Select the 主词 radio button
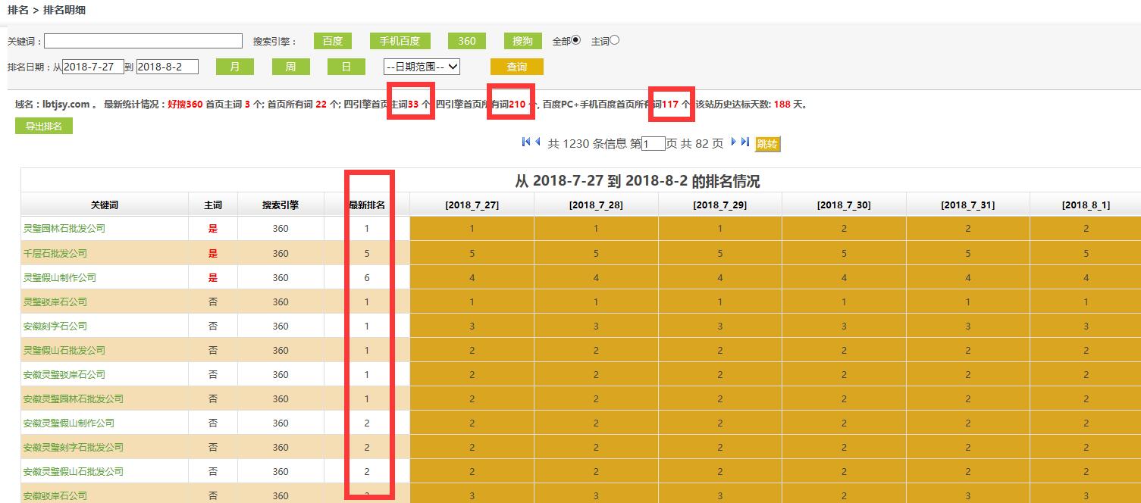The height and width of the screenshot is (503, 1141). [x=615, y=40]
